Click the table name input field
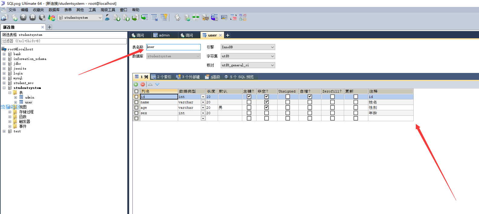The width and height of the screenshot is (479, 214). (173, 47)
